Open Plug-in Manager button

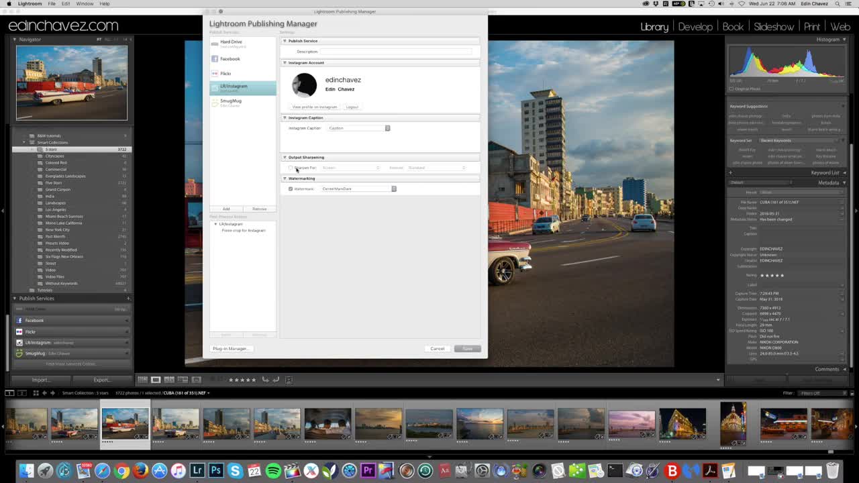click(x=230, y=349)
